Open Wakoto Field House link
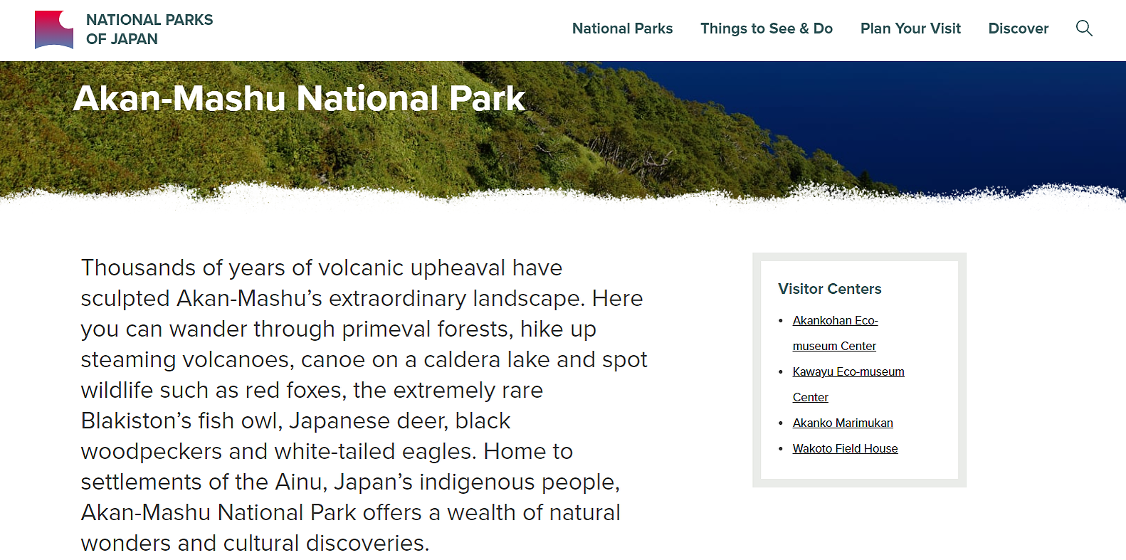This screenshot has width=1126, height=560. coord(845,448)
